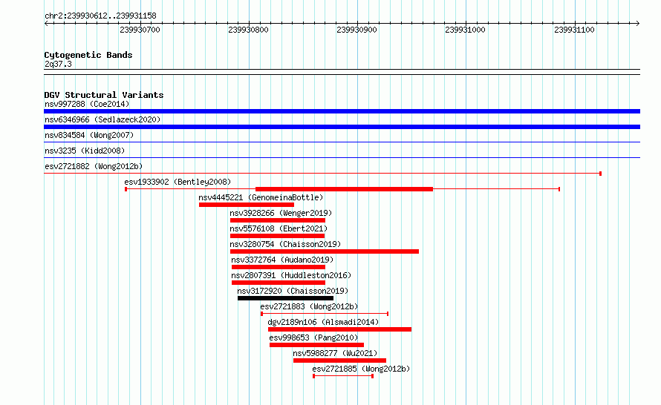Click the chr2:239930612..239931158 region label

coord(100,16)
